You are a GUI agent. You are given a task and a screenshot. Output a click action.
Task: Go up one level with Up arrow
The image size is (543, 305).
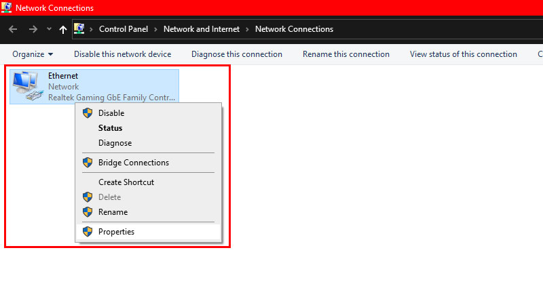point(63,29)
